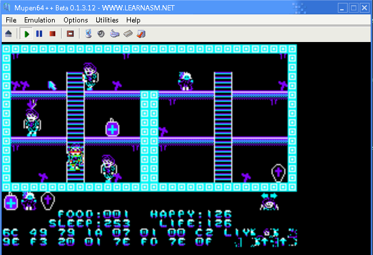Open the input controller settings icon
373x255 pixels.
click(114, 34)
